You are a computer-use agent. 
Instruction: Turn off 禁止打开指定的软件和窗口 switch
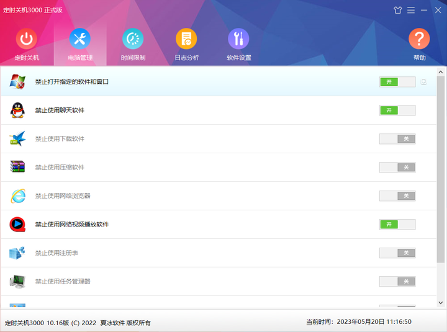coord(397,82)
